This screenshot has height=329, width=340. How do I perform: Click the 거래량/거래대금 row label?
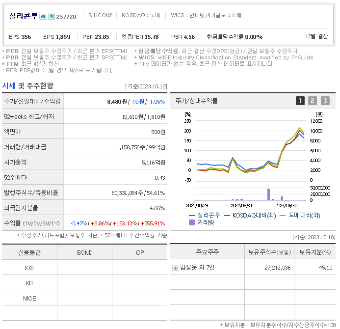pyautogui.click(x=25, y=147)
